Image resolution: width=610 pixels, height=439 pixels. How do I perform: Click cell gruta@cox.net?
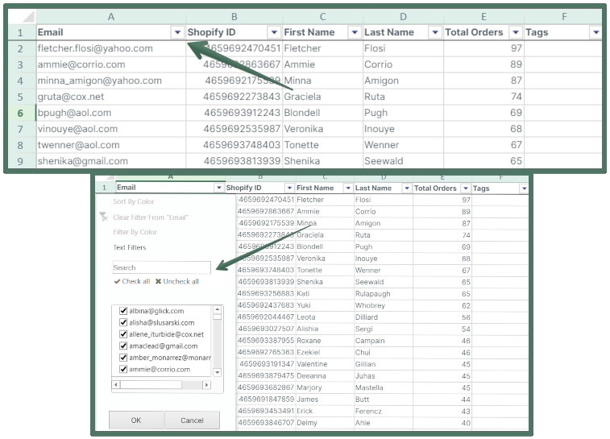point(111,97)
